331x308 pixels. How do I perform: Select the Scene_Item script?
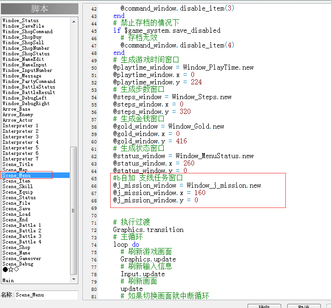point(16,181)
